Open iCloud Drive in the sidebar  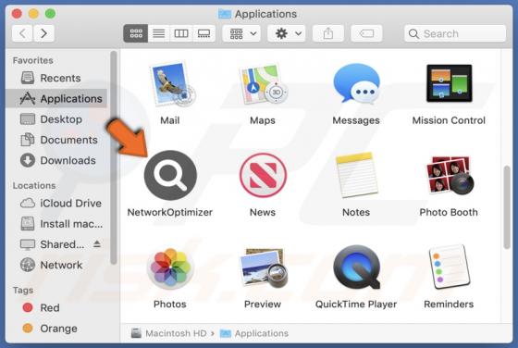point(56,203)
